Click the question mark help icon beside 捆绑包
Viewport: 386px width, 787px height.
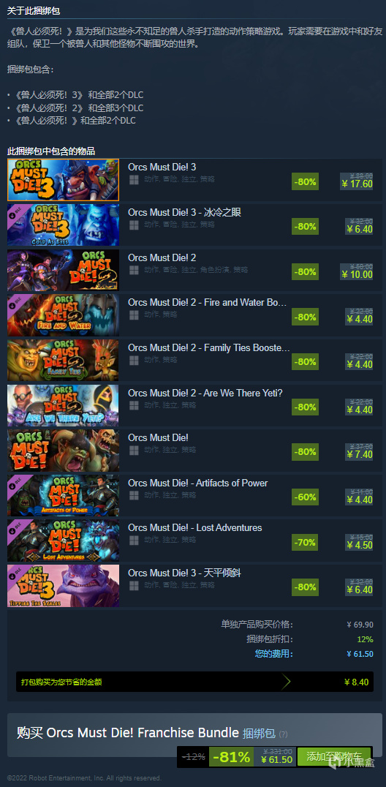(x=283, y=734)
